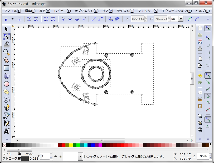Select the Star polygon tool
The height and width of the screenshot is (163, 214).
point(6,92)
